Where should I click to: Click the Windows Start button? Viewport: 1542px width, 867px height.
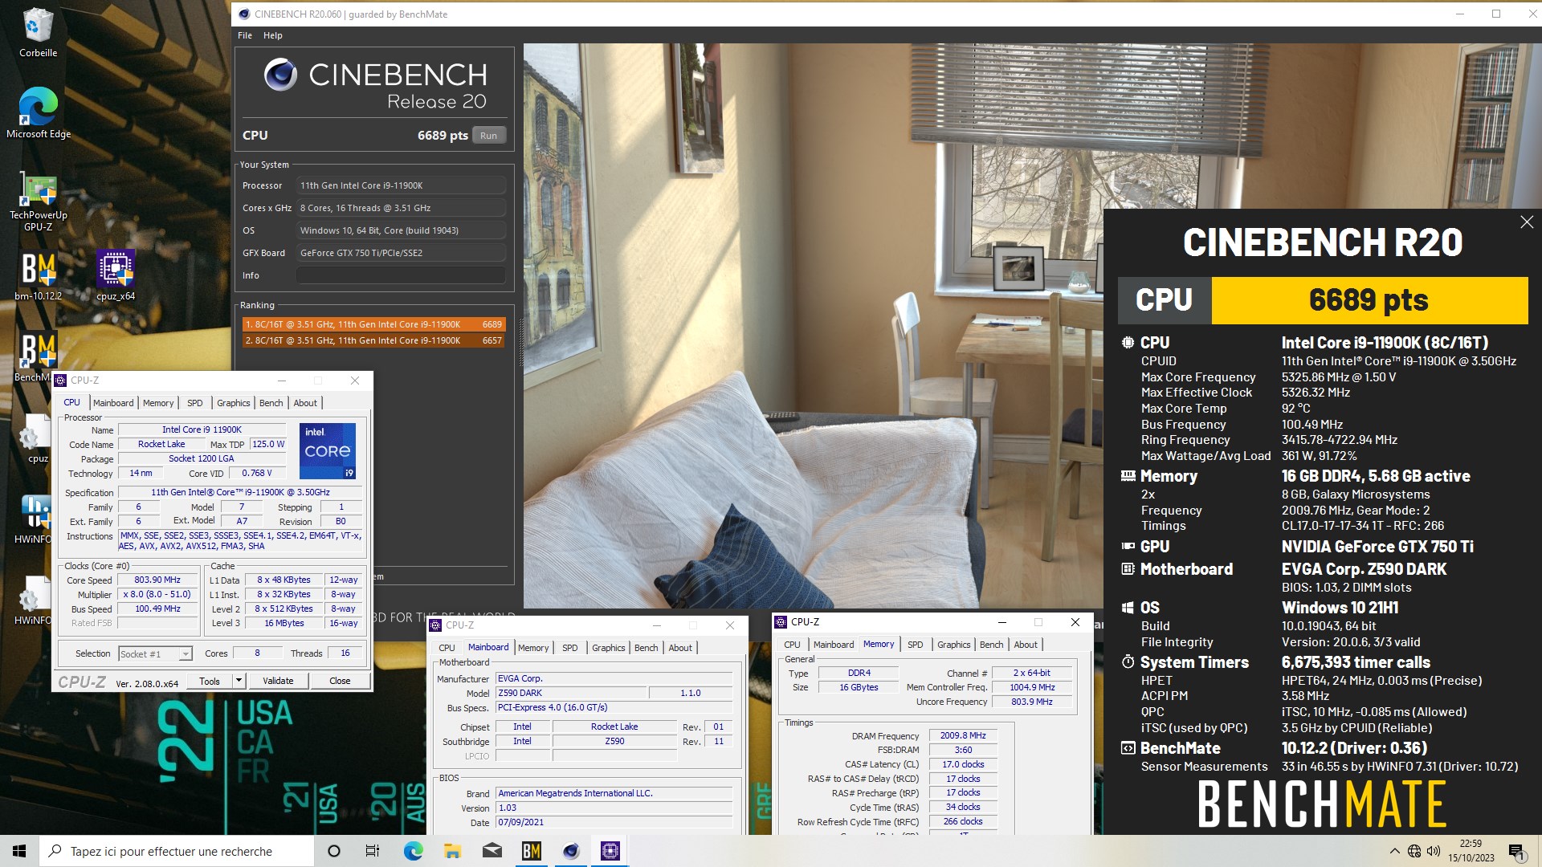(x=19, y=851)
